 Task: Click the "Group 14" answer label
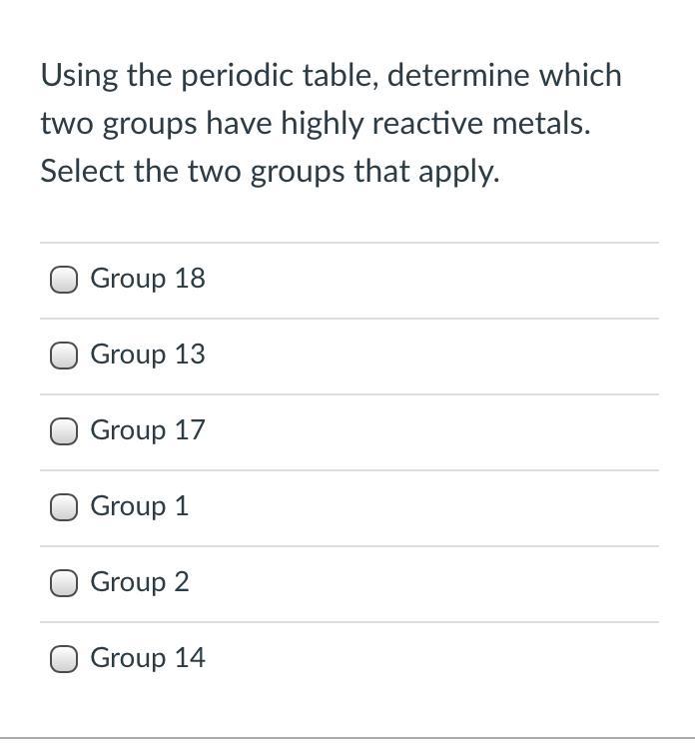pyautogui.click(x=148, y=658)
